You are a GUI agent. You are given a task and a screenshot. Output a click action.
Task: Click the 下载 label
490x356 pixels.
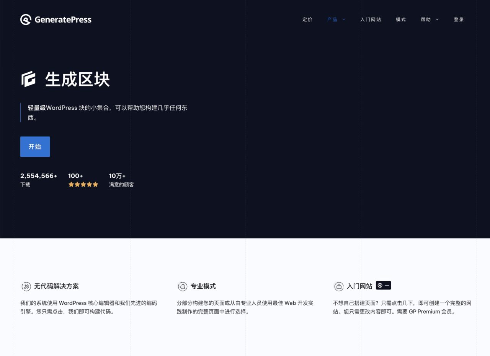tap(25, 185)
